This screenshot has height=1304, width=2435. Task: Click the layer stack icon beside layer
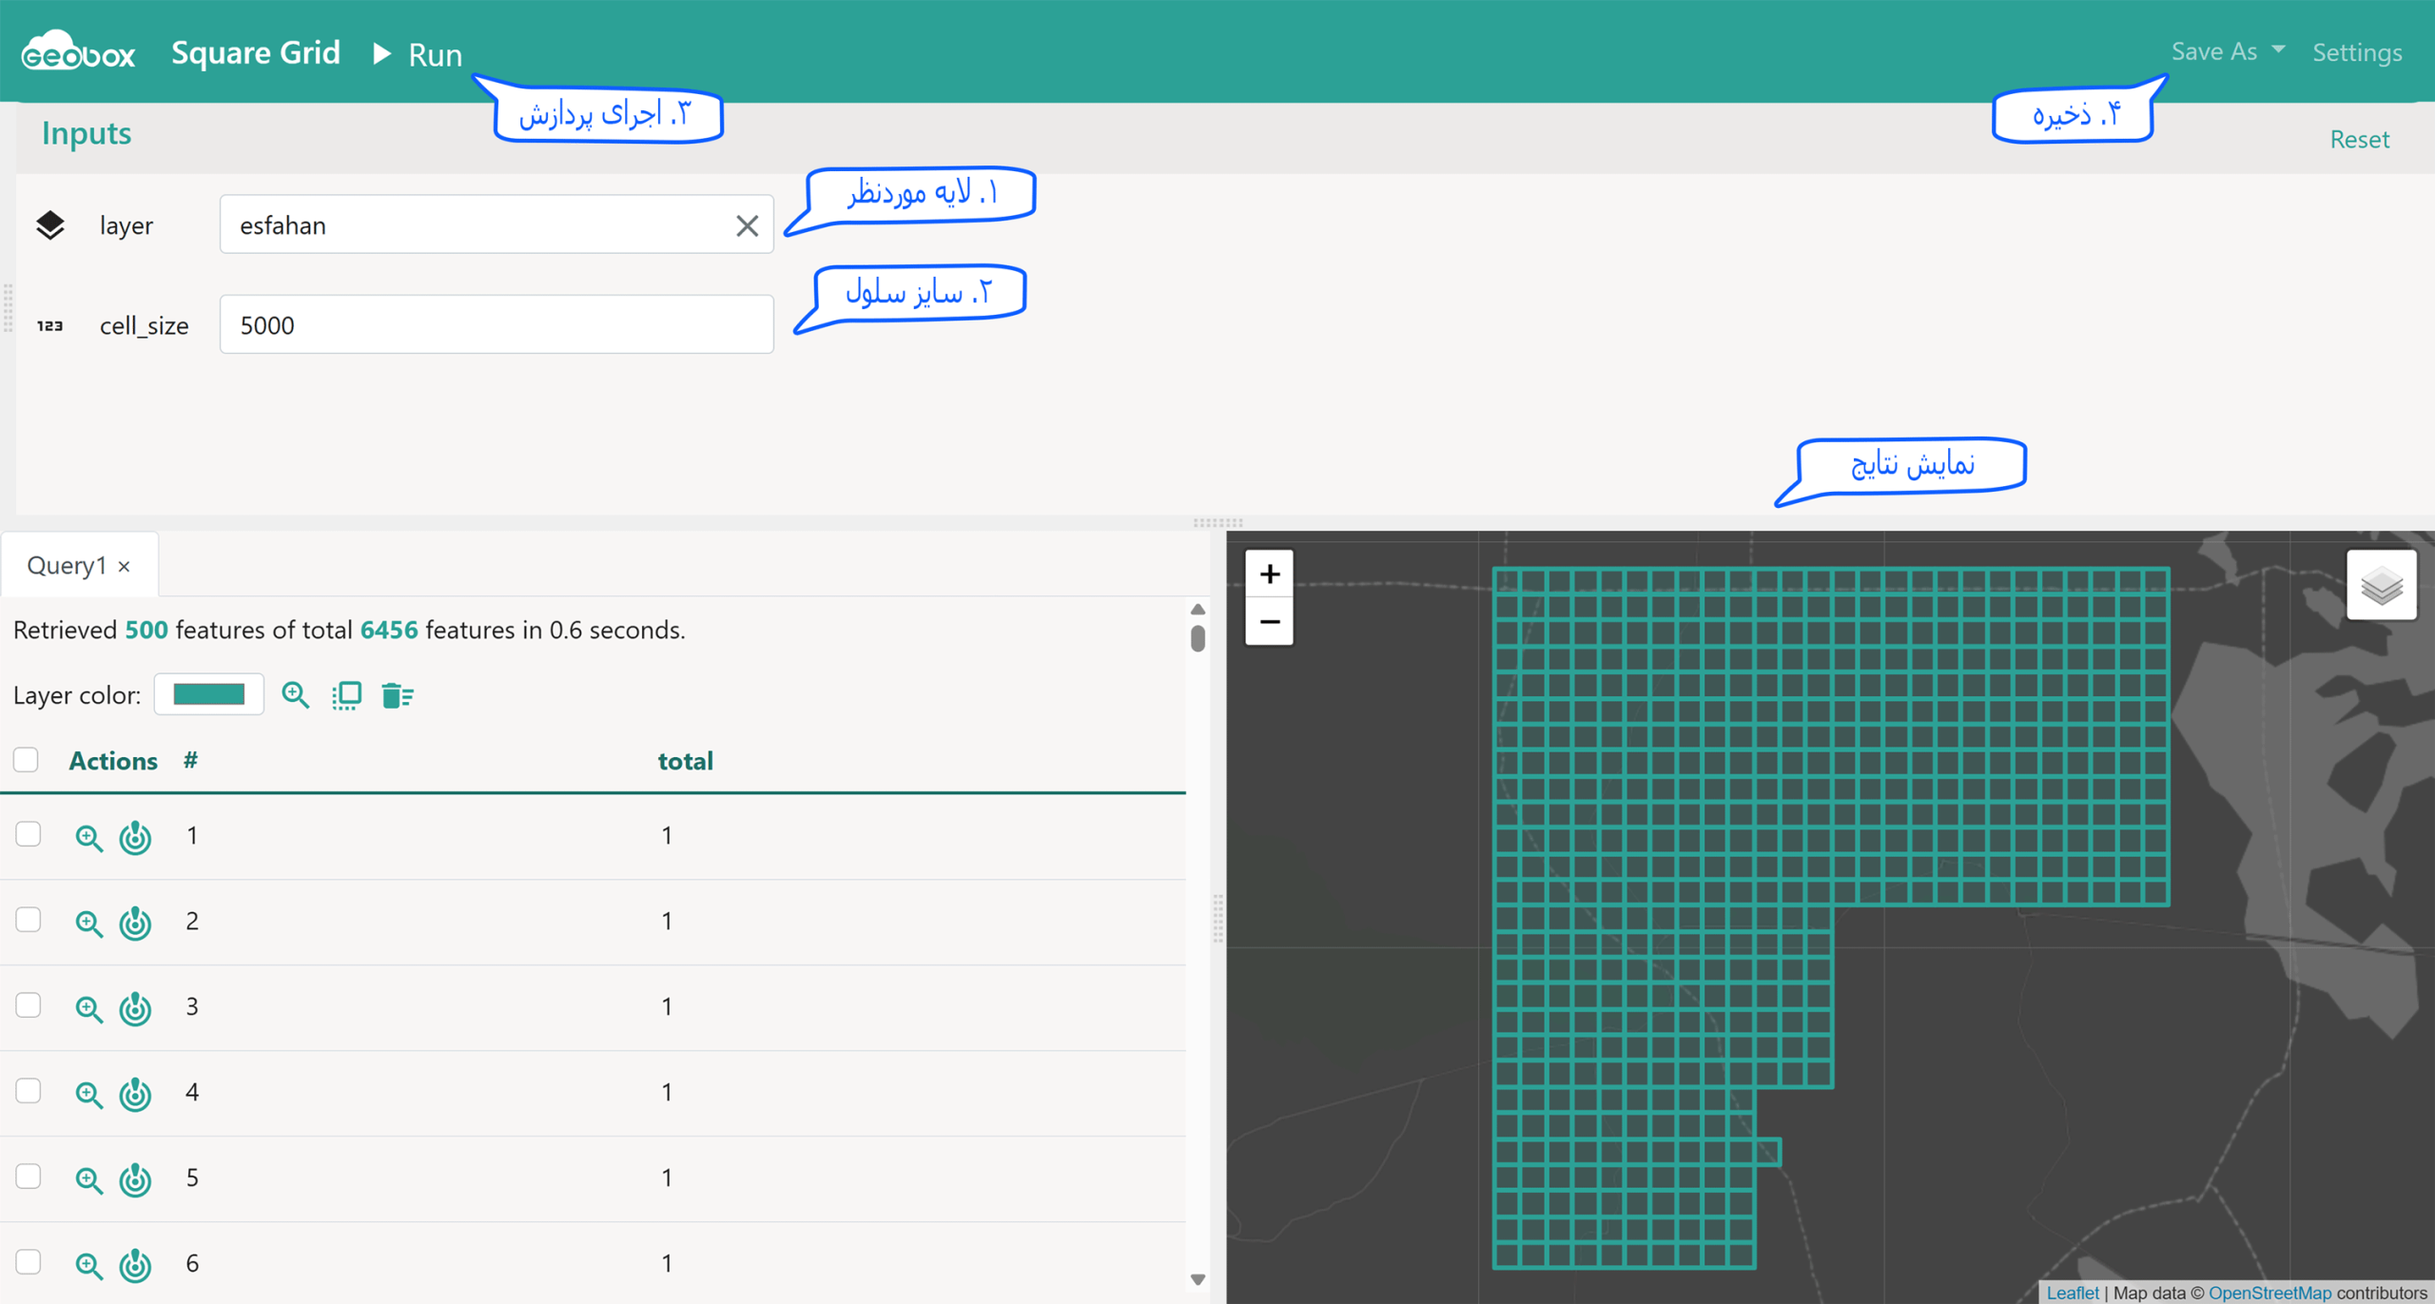click(x=50, y=225)
